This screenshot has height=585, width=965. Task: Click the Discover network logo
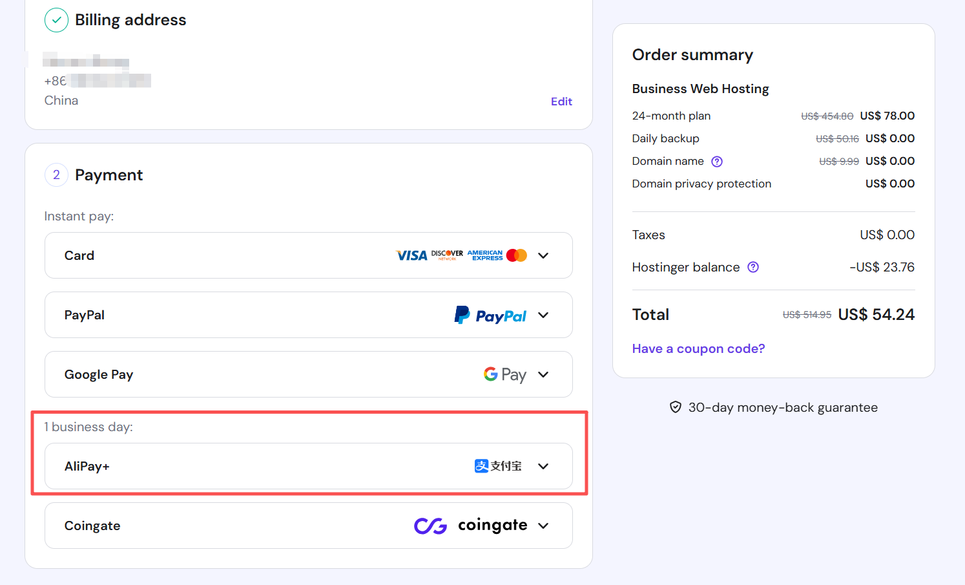click(447, 255)
